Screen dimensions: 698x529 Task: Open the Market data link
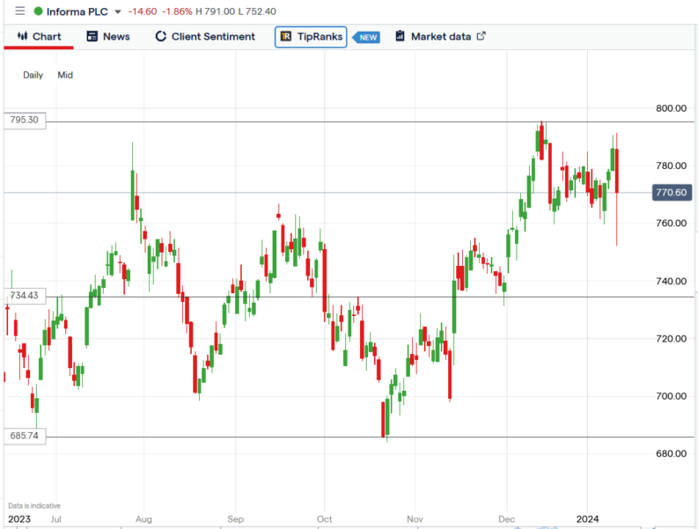[x=440, y=36]
